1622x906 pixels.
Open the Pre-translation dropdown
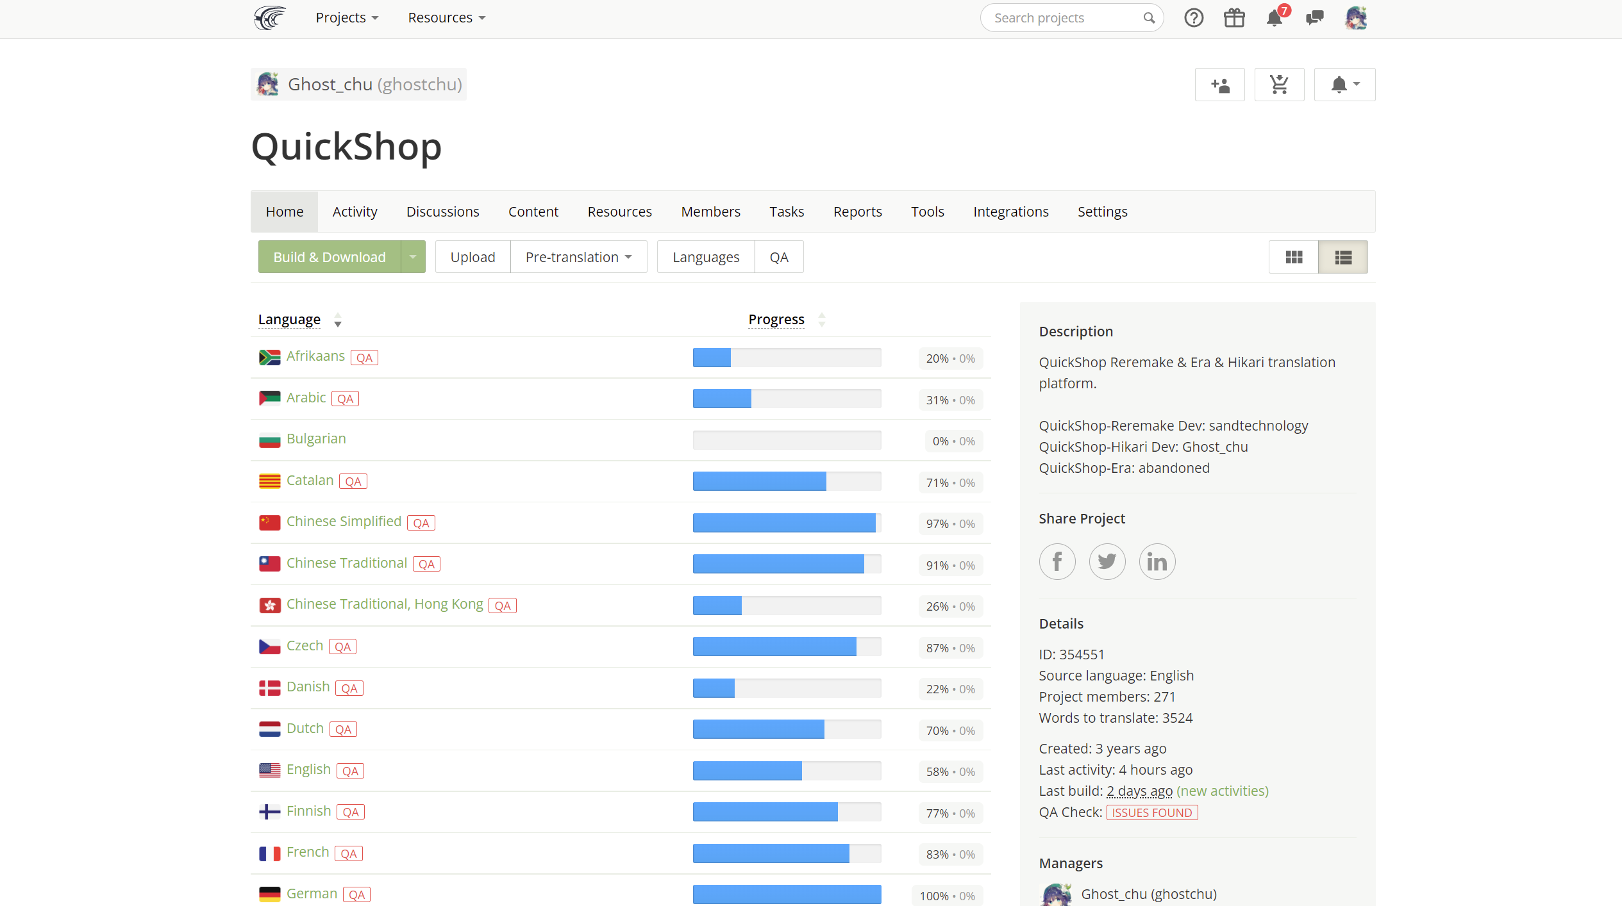578,257
